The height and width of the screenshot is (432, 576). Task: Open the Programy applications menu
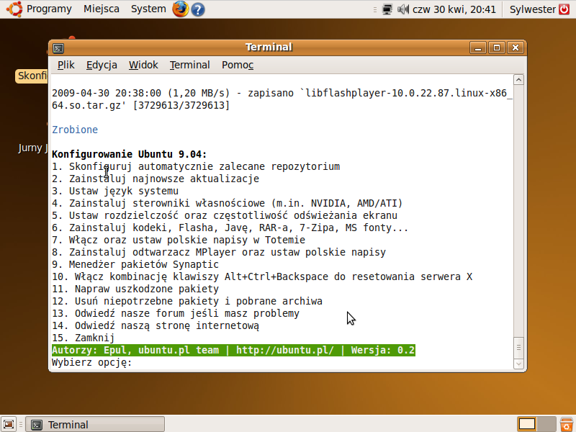[49, 9]
